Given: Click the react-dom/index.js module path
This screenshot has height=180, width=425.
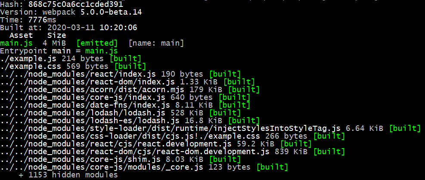Looking at the screenshot, I should (x=87, y=81).
